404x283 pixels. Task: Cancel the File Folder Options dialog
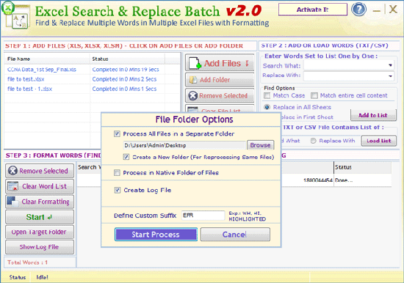tap(235, 235)
